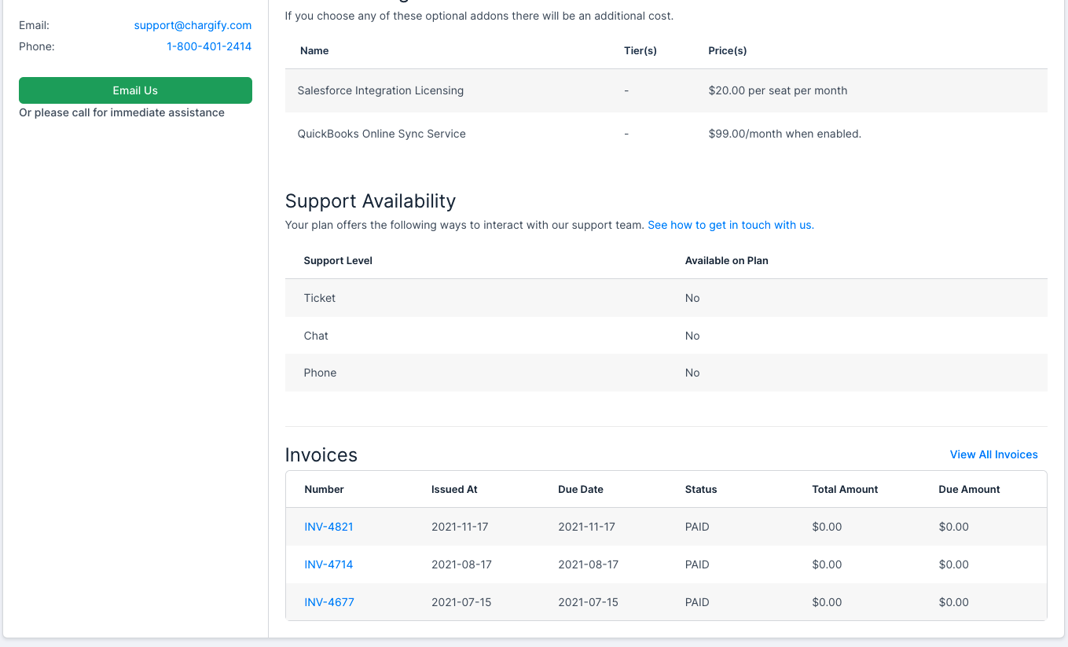Screen dimensions: 1068x647
Task: Click the 1-800-401-2414 phone number link
Action: point(209,46)
